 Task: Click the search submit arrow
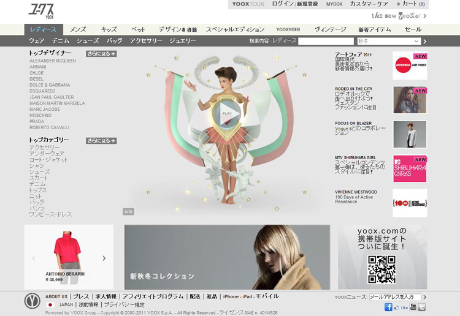coord(424,41)
